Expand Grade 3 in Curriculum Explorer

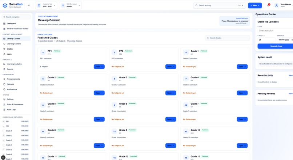click(x=4, y=140)
